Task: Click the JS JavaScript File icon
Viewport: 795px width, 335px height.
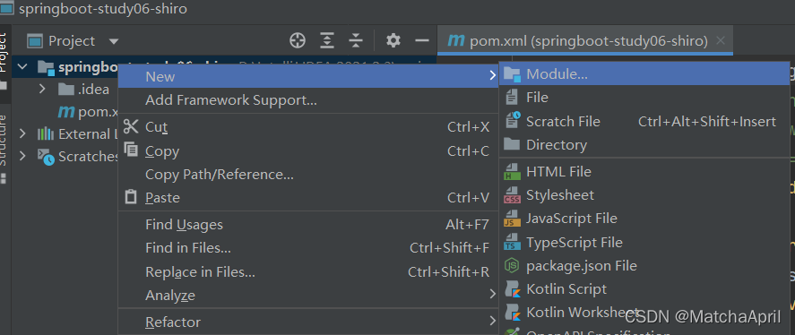Action: 512,219
